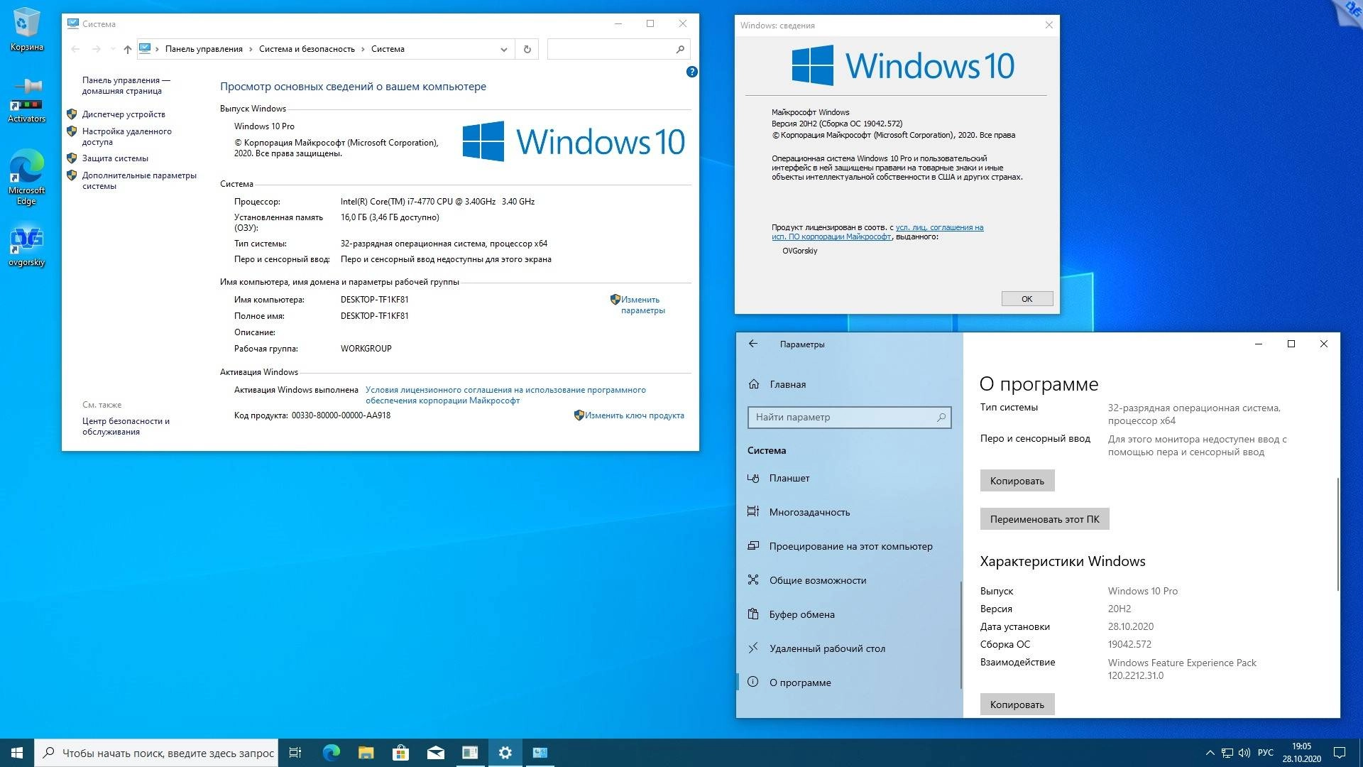Open Microsoft Edge from the taskbar
Viewport: 1363px width, 767px height.
[331, 752]
